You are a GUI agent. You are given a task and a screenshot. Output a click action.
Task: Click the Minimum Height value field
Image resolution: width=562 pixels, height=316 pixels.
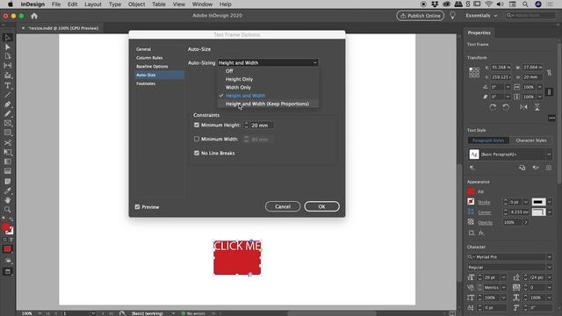(262, 126)
